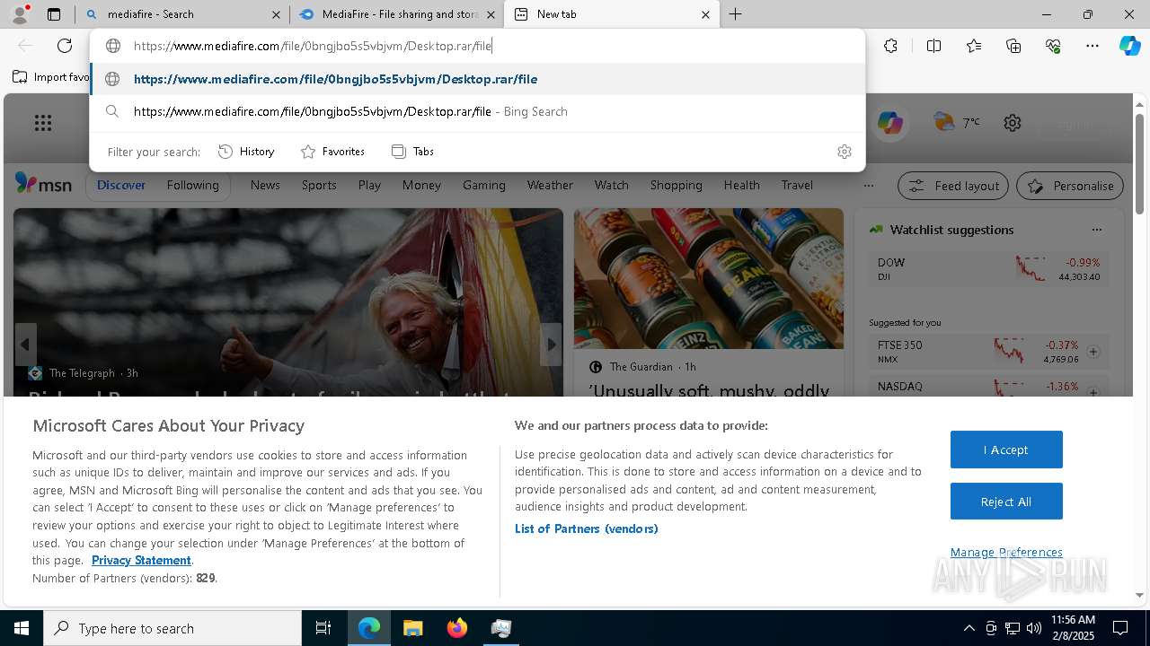Open the Favorites star icon
This screenshot has width=1150, height=646.
click(974, 46)
